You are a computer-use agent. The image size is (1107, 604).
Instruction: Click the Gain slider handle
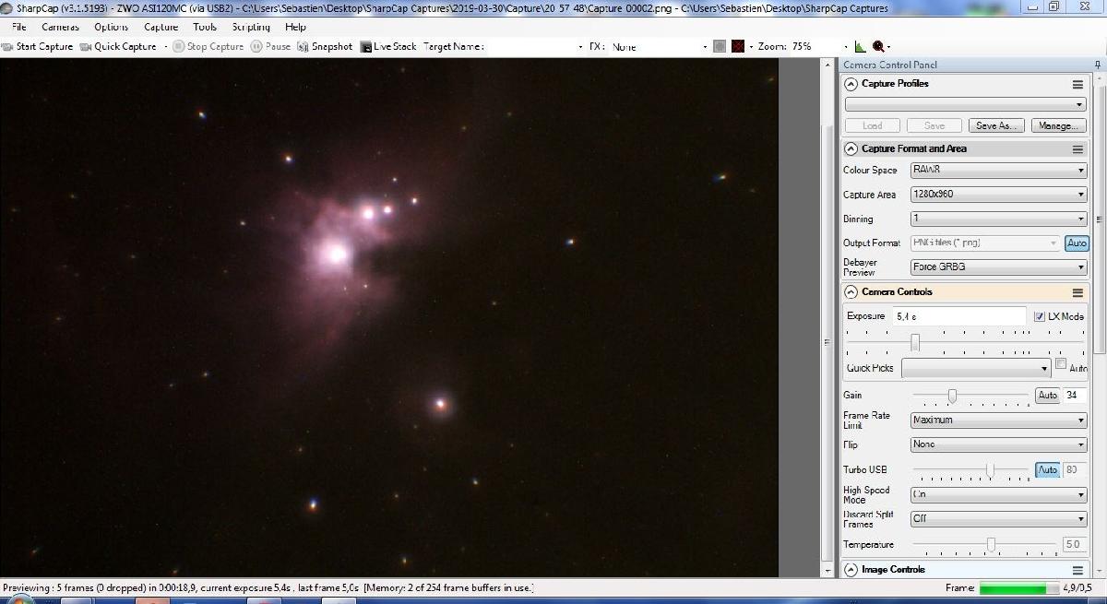point(952,396)
